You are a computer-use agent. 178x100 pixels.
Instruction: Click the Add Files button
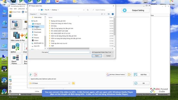pos(141,75)
